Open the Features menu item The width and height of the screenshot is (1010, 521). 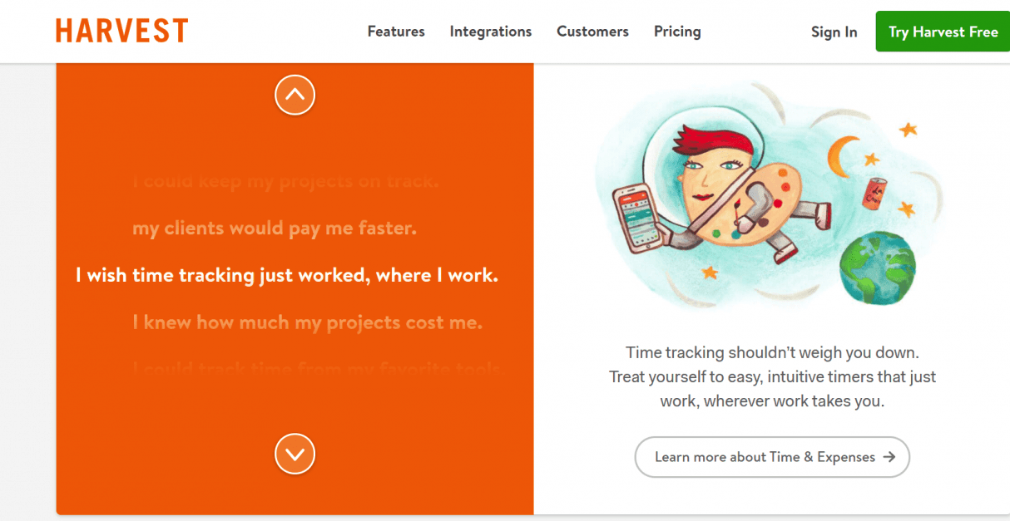point(396,32)
